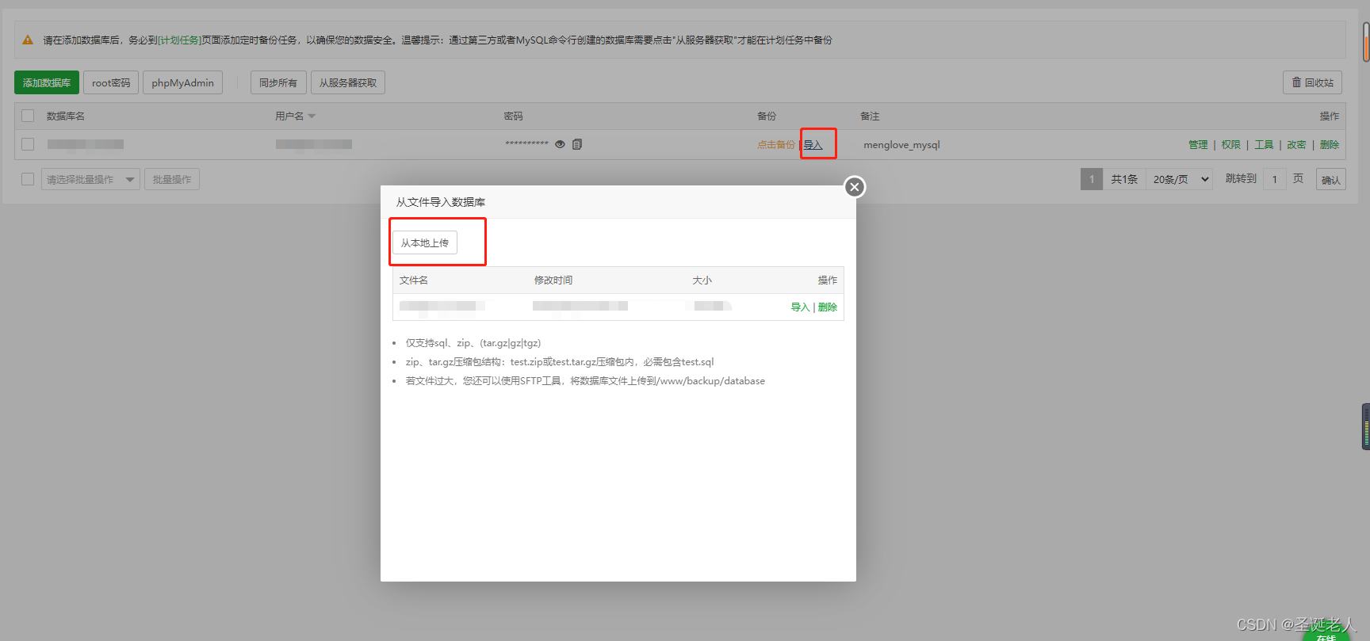This screenshot has height=641, width=1370.
Task: Click 确认 pagination button
Action: point(1331,179)
